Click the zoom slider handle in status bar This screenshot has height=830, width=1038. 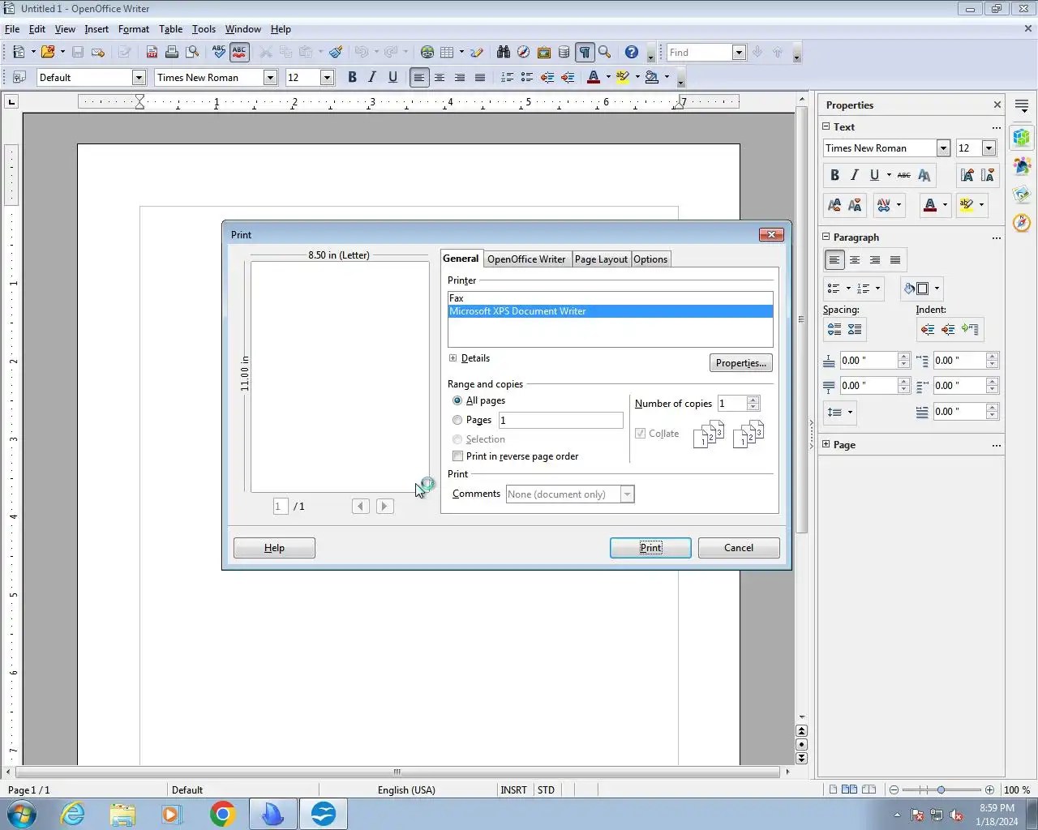[941, 789]
